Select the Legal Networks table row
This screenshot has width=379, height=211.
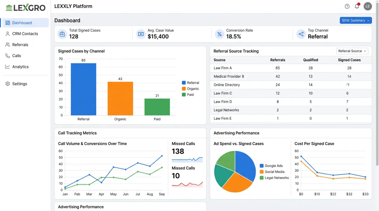[x=291, y=110]
